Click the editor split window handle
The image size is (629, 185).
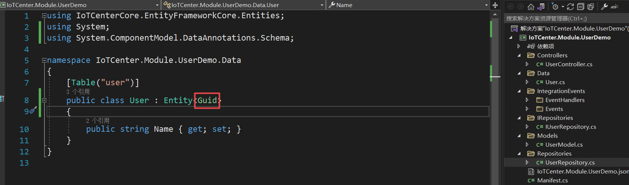pos(495,5)
